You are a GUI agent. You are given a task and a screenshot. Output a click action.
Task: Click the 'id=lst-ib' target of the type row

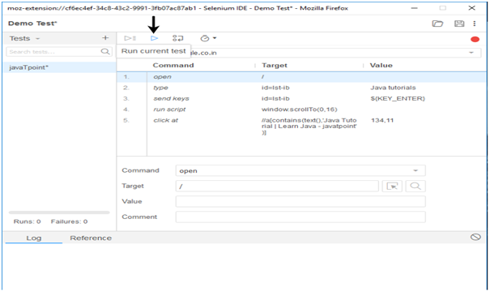275,88
